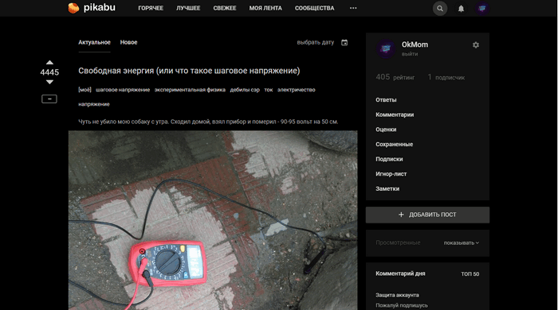The image size is (558, 310).
Task: Open the Pikabu logo home link
Action: tap(92, 8)
